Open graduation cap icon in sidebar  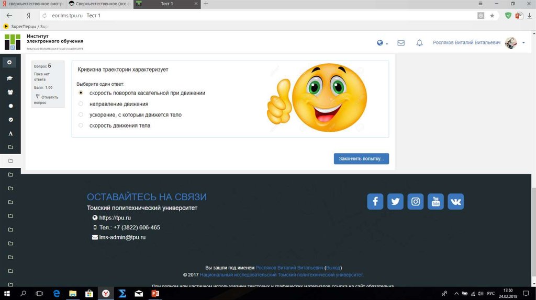(x=10, y=78)
